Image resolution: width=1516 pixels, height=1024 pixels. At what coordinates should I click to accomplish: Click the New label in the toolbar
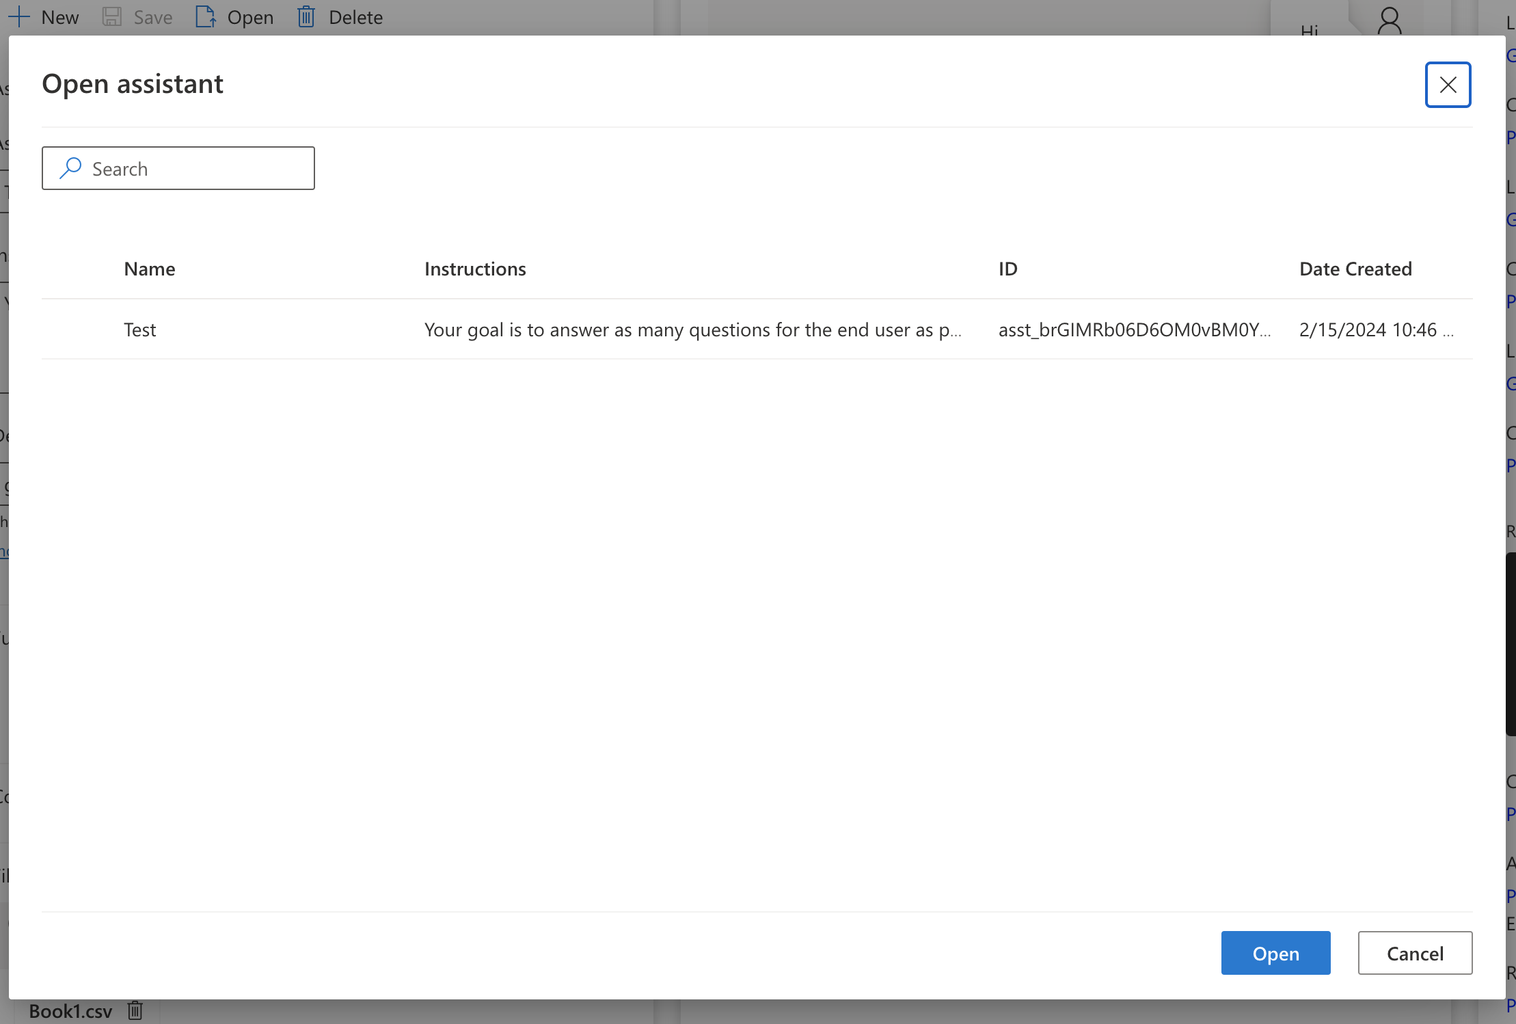point(60,17)
